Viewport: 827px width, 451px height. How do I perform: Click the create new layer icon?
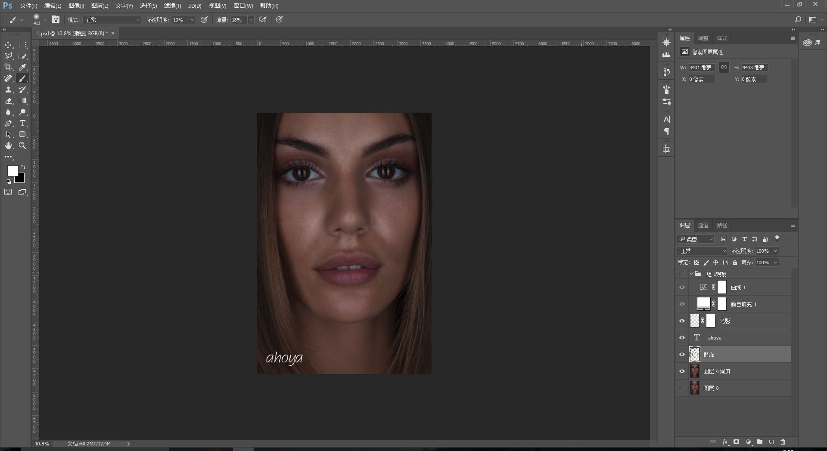(771, 442)
